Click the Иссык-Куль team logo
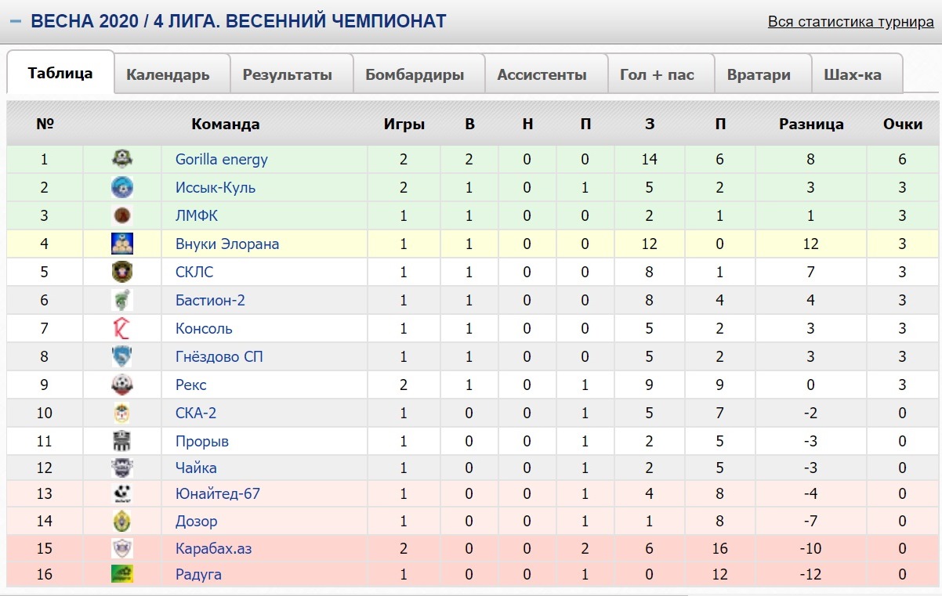This screenshot has height=596, width=942. [x=121, y=187]
